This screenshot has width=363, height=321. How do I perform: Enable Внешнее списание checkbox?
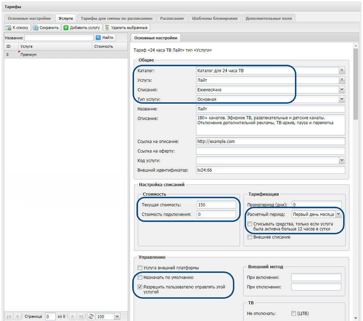250,237
